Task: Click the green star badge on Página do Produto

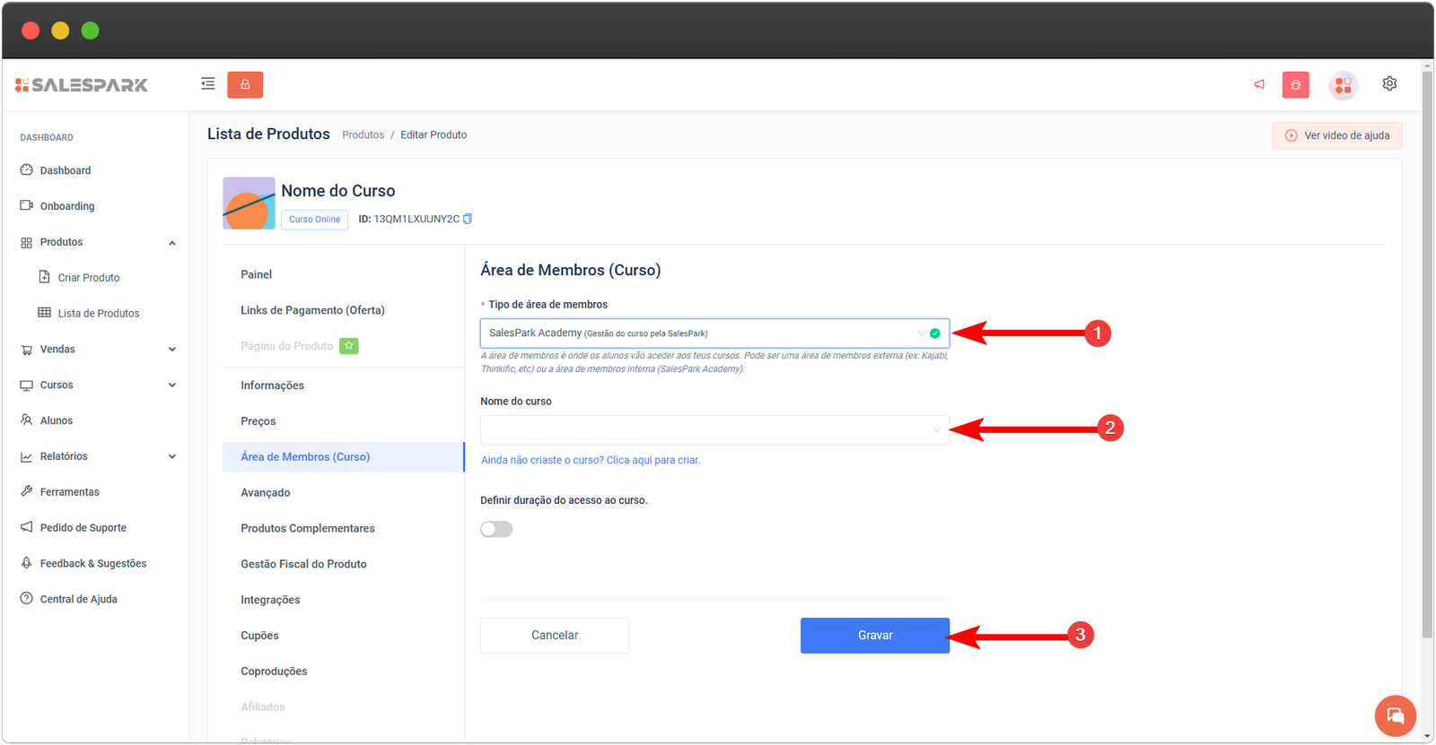Action: pyautogui.click(x=349, y=346)
